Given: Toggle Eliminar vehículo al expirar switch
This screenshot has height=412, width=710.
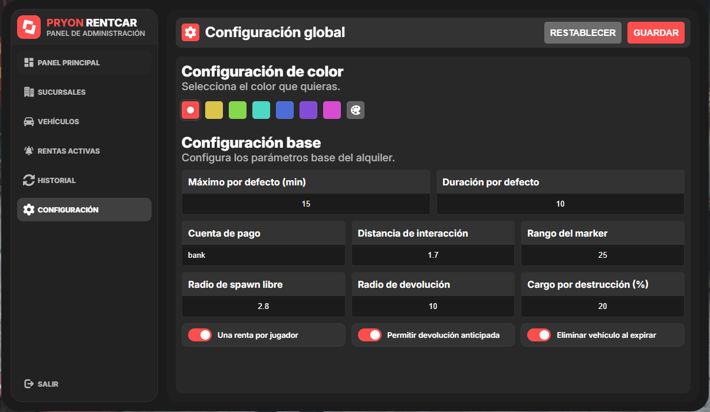Looking at the screenshot, I should [539, 335].
